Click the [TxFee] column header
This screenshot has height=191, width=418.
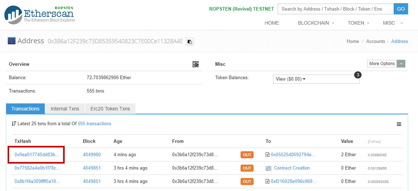point(374,142)
